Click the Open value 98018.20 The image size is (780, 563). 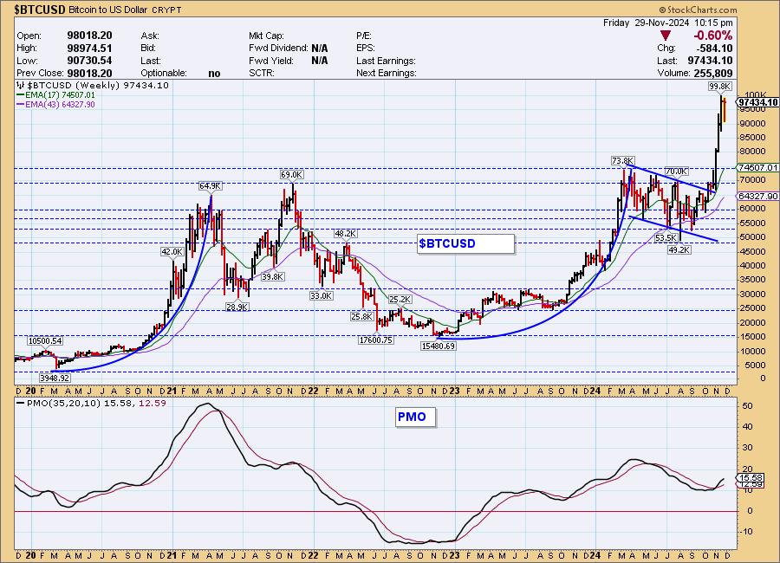(x=89, y=36)
